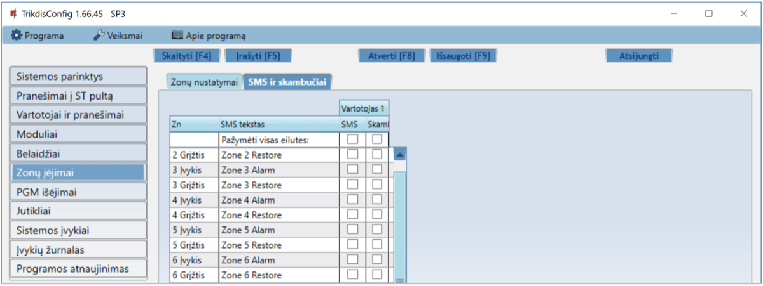Screen dimensions: 763x286
Task: Edit the Zone 5 Alarm SMS text field
Action: pyautogui.click(x=278, y=230)
